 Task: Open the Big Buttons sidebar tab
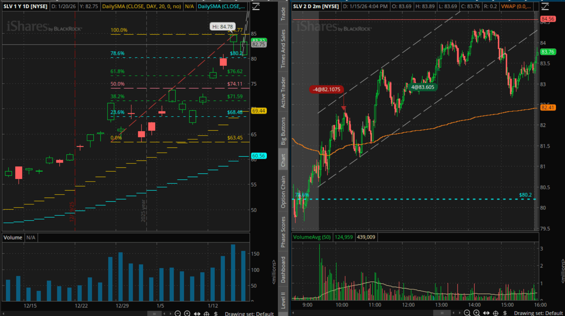point(283,131)
